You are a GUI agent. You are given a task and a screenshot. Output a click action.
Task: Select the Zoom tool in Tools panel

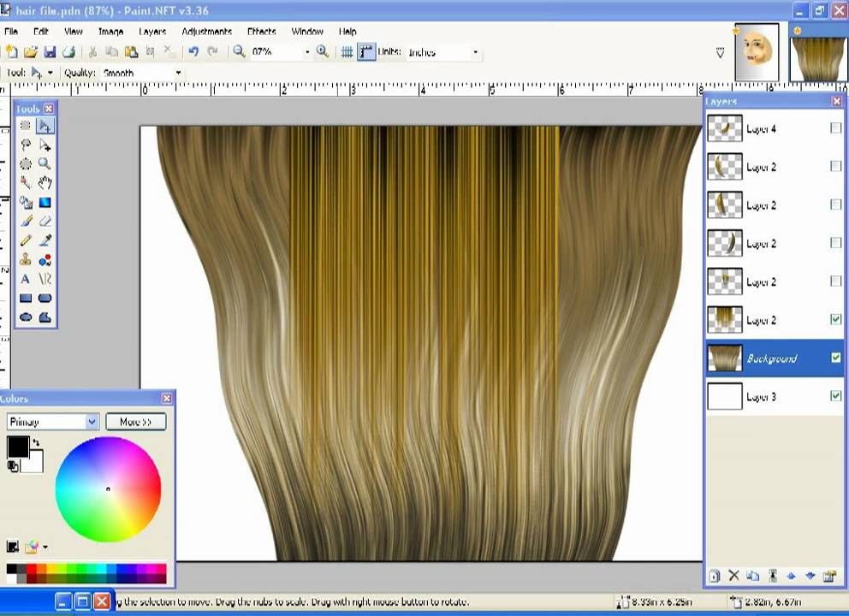click(x=45, y=164)
